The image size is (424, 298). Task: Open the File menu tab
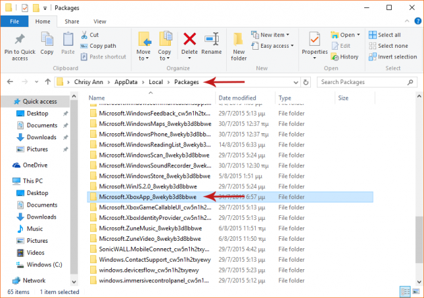(14, 22)
